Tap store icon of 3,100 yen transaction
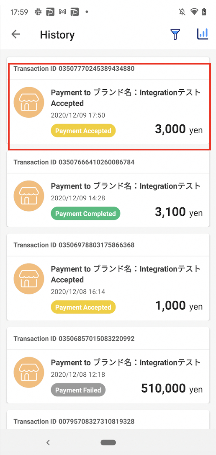Screen dimensions: 216x455 pyautogui.click(x=29, y=196)
